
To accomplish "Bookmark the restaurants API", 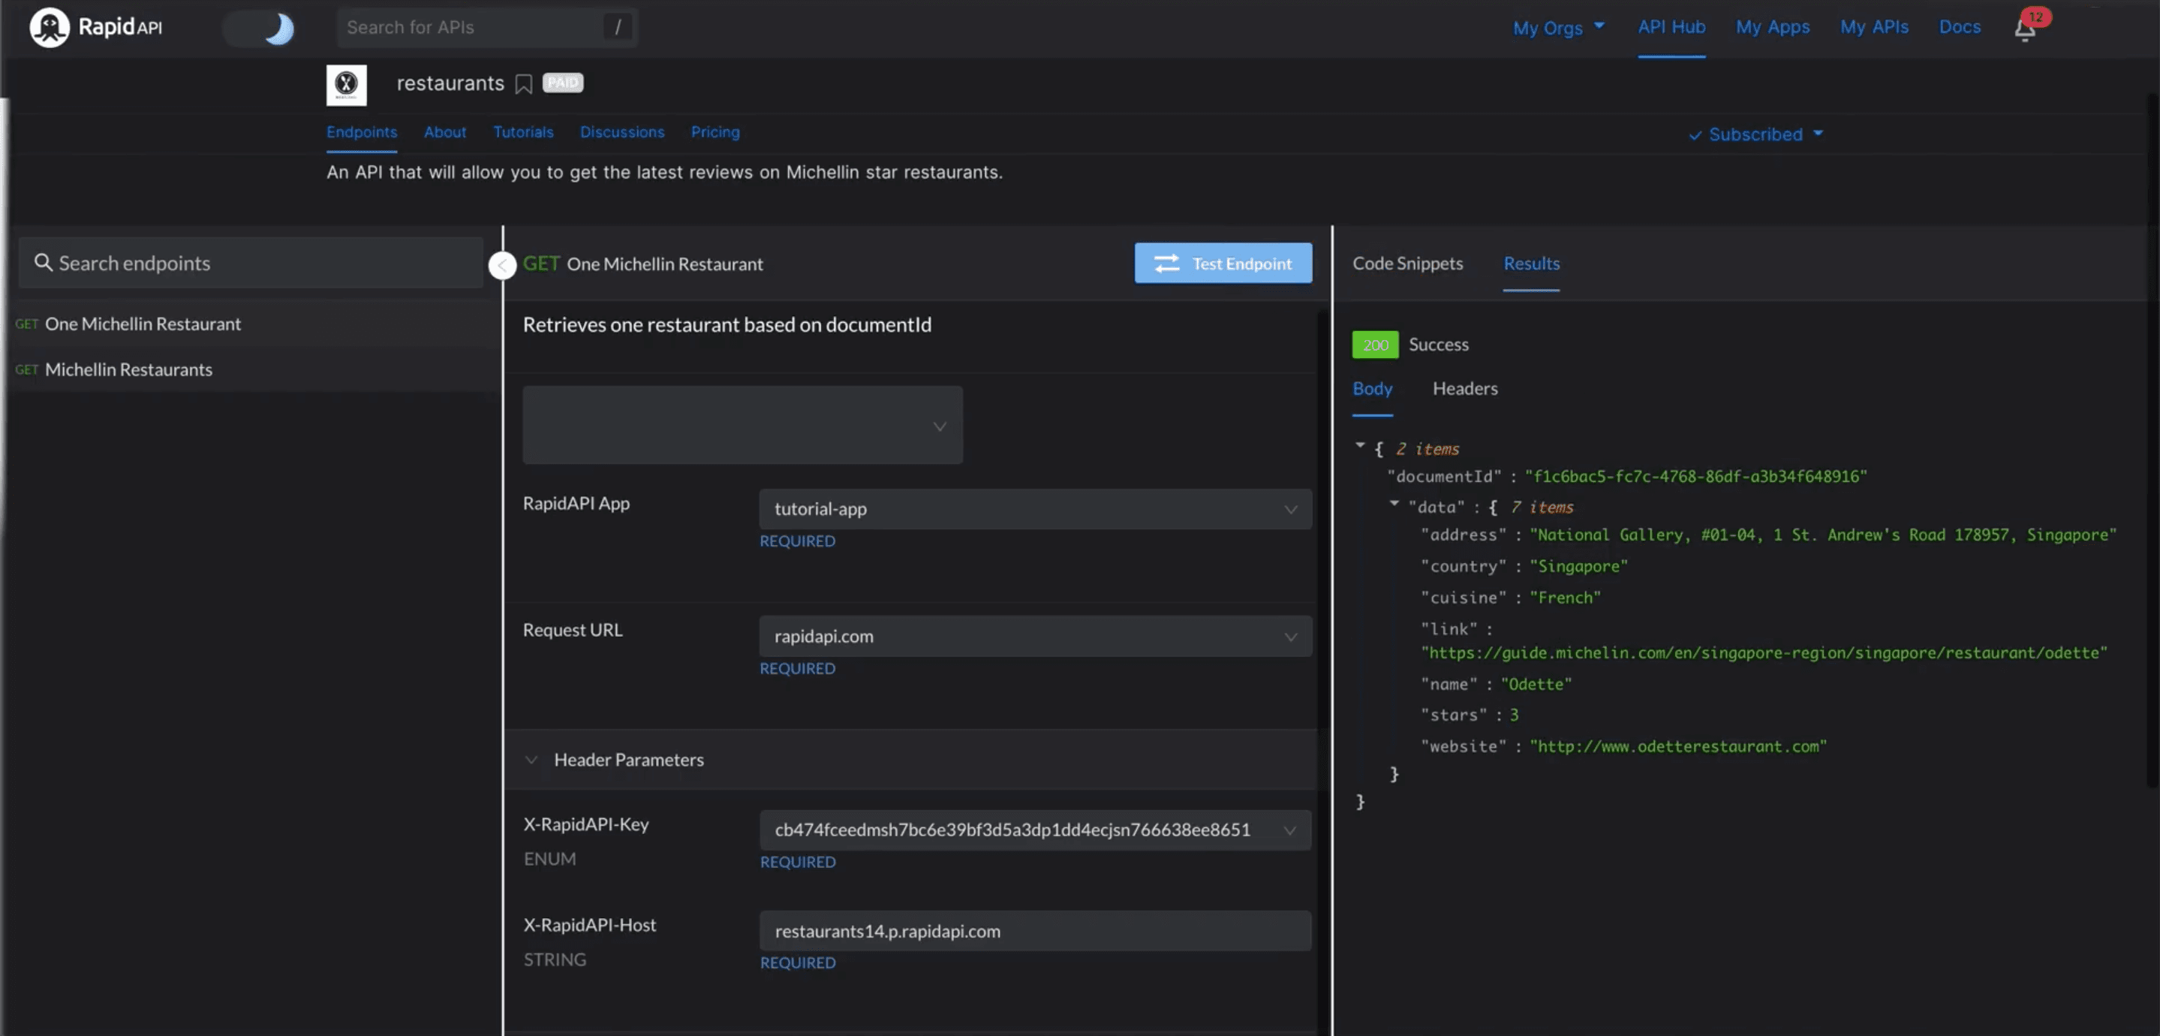I will coord(523,84).
